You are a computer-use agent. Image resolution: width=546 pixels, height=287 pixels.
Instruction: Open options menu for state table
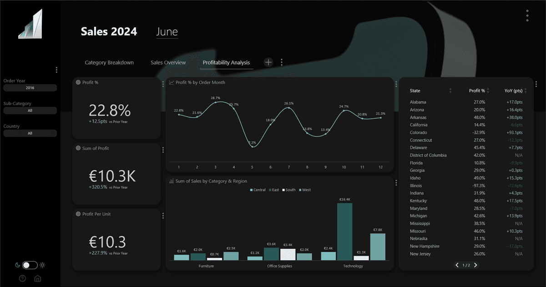[536, 84]
